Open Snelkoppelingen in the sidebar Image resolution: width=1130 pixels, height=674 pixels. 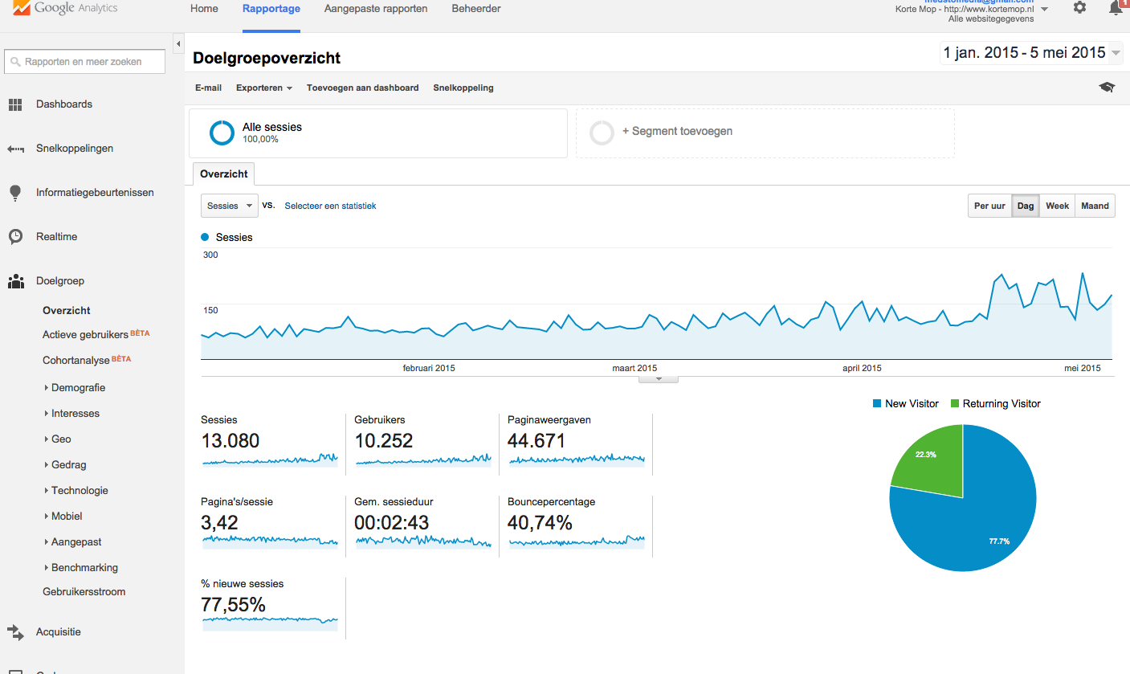pos(75,149)
